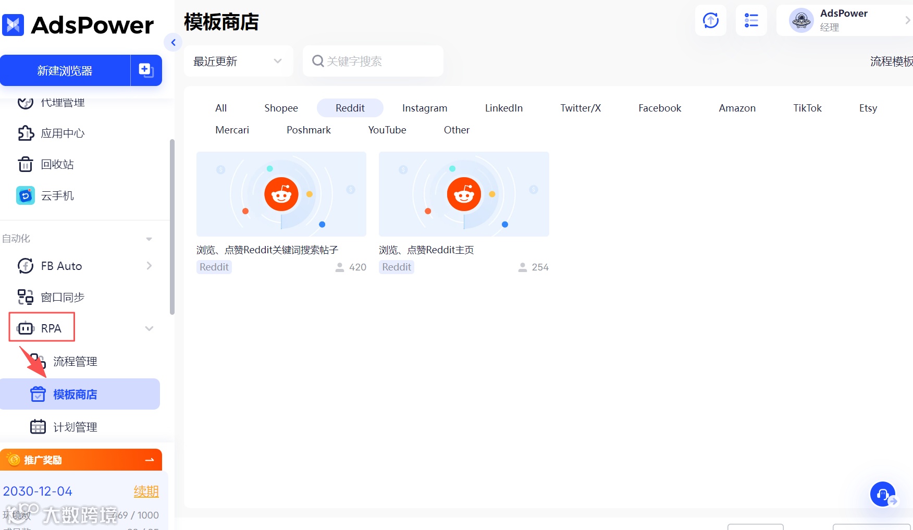The width and height of the screenshot is (913, 530).
Task: Select the Amazon category tab
Action: (x=737, y=108)
